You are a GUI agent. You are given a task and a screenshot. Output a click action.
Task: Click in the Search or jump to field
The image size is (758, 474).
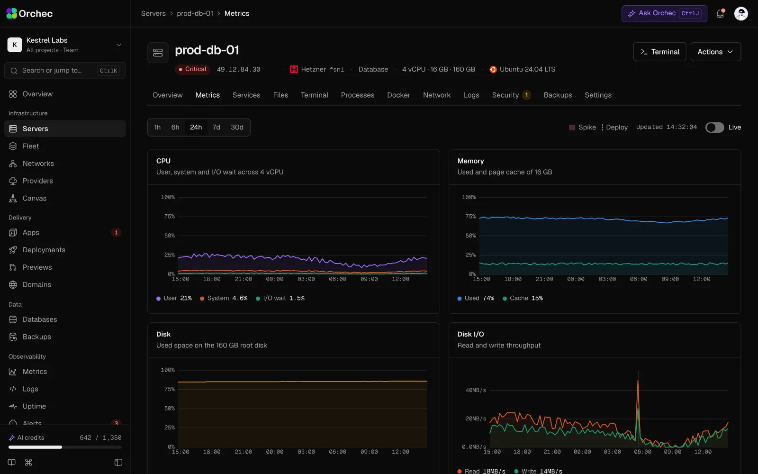[x=65, y=71]
